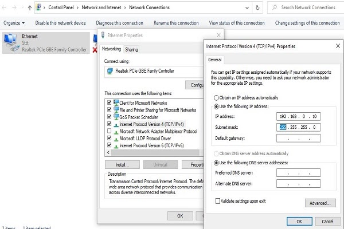Select the Ethernet adapter icon
The height and width of the screenshot is (229, 344).
tap(11, 42)
